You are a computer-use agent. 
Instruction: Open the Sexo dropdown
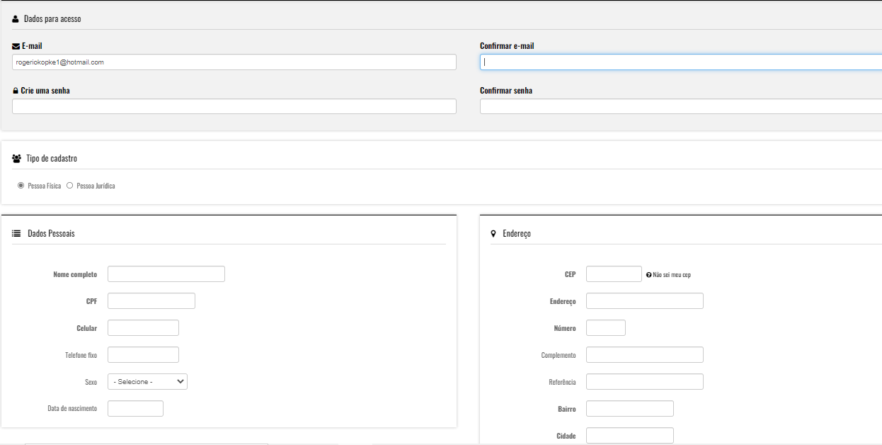point(147,382)
